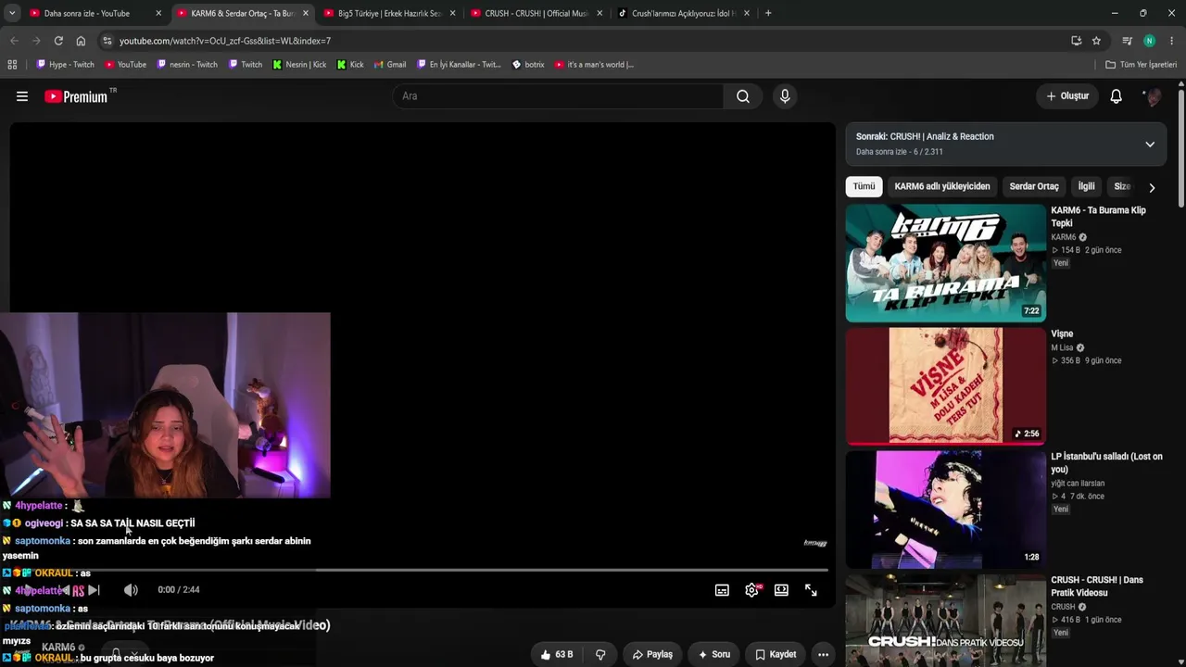
Task: Select the KARM6 adlı yükleyiciden chip
Action: click(942, 186)
